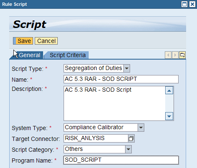Click inside the Description text area

point(115,103)
